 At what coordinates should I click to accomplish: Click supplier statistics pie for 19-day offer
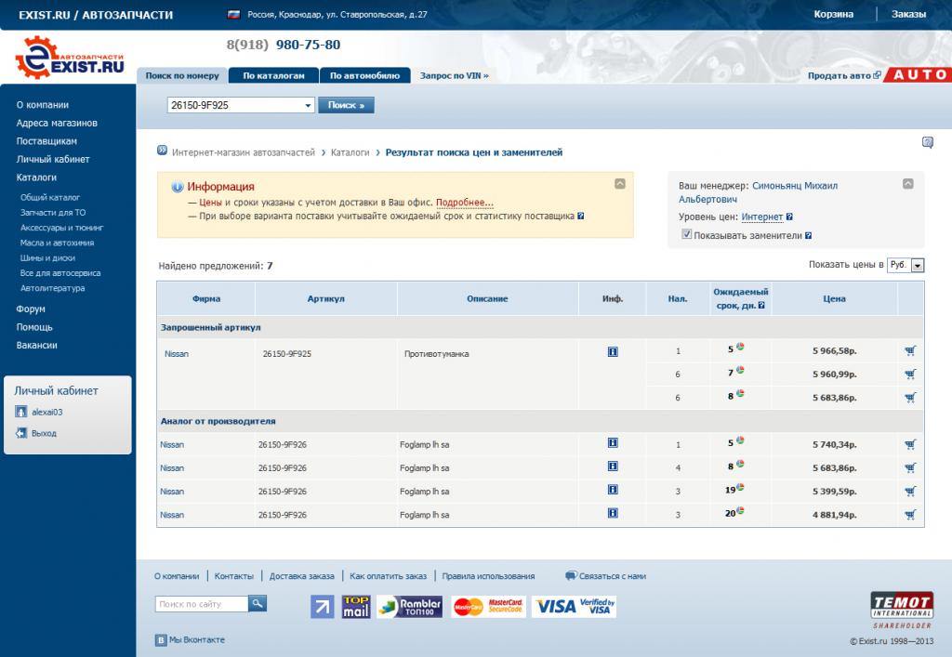pos(740,487)
